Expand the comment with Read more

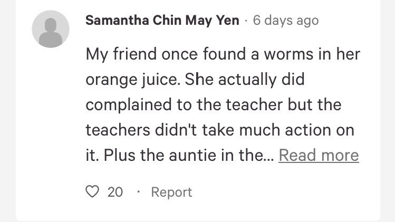[x=319, y=155]
